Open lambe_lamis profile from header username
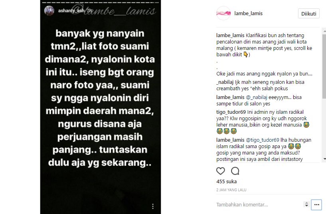 [249, 13]
